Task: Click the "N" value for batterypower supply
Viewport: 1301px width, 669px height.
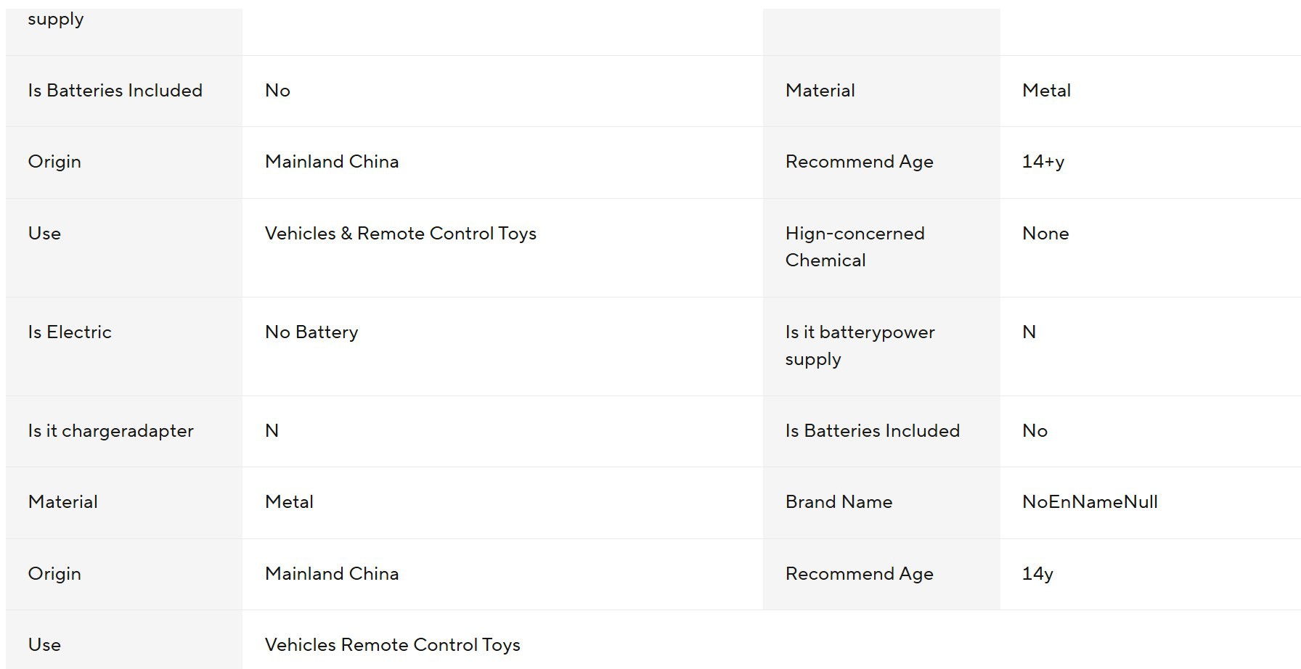Action: tap(1029, 332)
